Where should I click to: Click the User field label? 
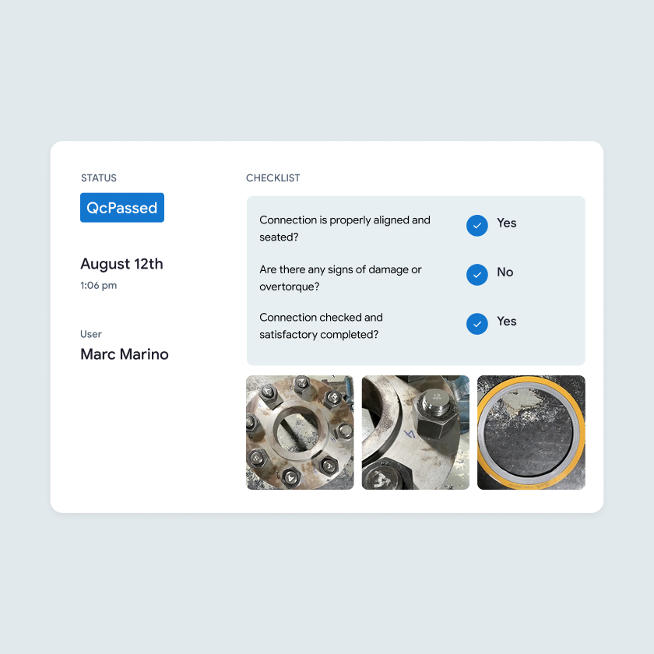pyautogui.click(x=91, y=334)
